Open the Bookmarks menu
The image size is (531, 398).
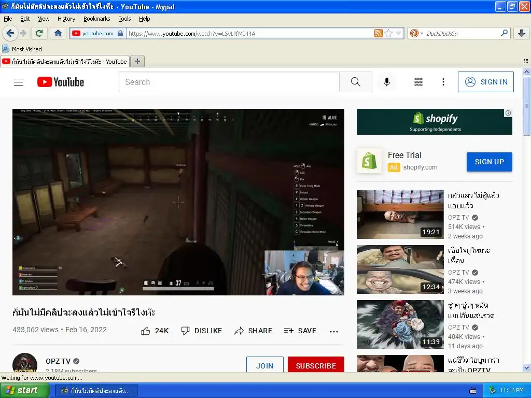(96, 19)
